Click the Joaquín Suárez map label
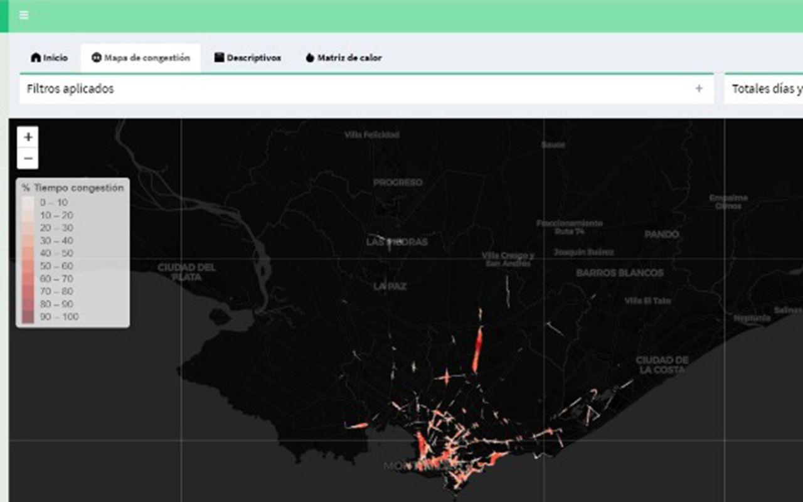 click(x=583, y=252)
